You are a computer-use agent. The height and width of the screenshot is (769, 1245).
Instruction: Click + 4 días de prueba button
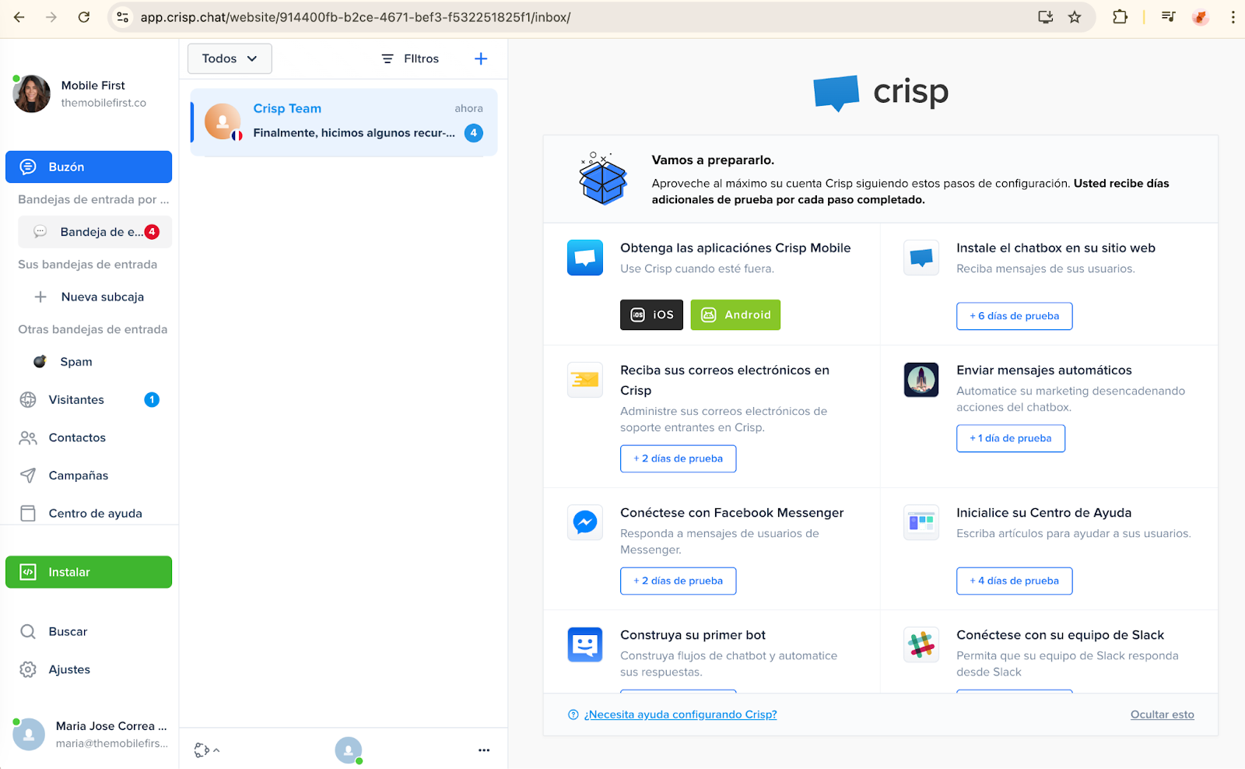tap(1014, 581)
